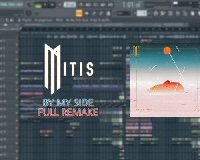Click the master volume knob beside the menu bar
The height and width of the screenshot is (160, 200).
[29, 5]
